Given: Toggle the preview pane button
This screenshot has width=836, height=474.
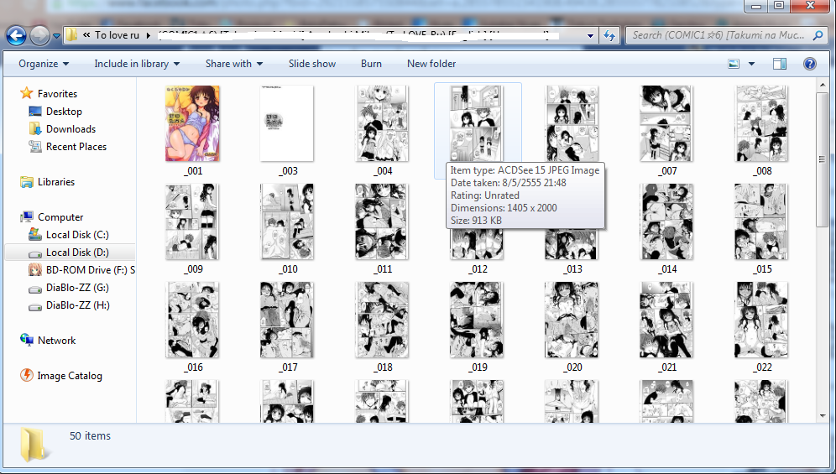Looking at the screenshot, I should (x=780, y=64).
